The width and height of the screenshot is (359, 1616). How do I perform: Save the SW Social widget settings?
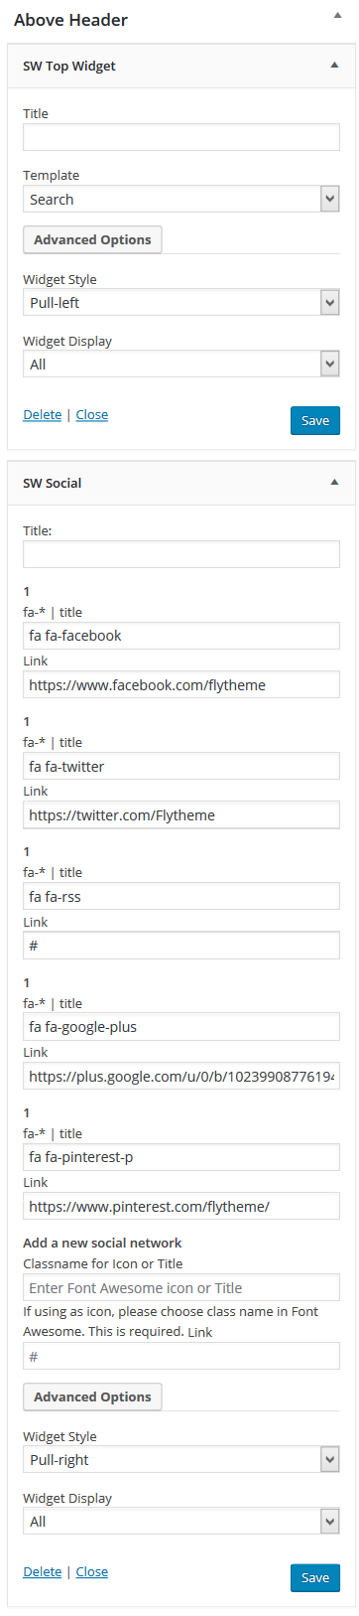(315, 1577)
